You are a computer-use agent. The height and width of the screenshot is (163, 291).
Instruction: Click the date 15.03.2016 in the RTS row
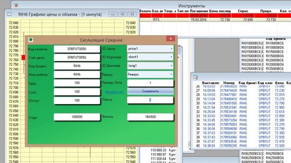[x=199, y=20]
